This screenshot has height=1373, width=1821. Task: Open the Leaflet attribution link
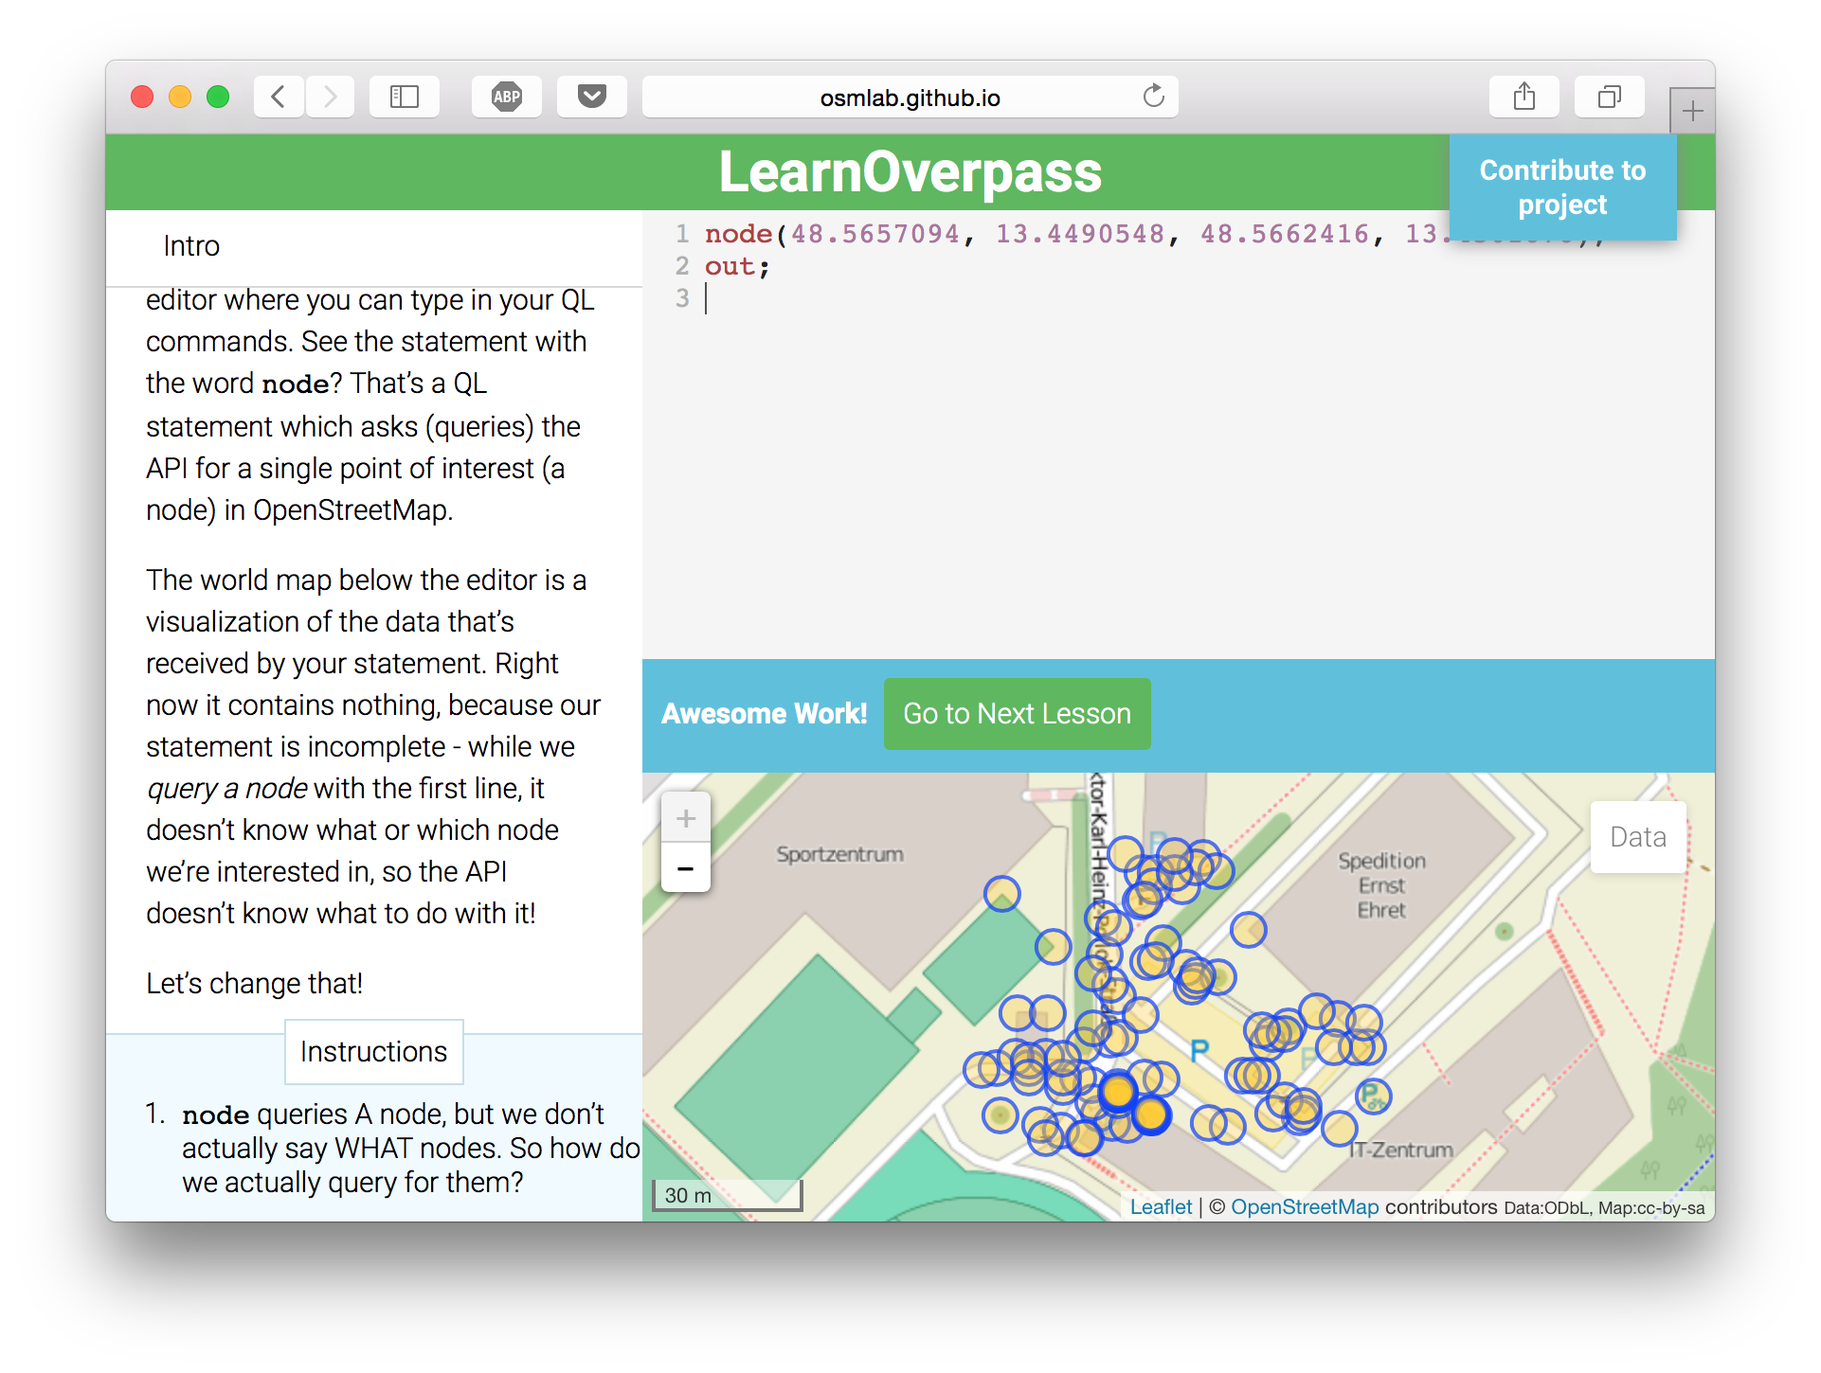tap(1161, 1207)
